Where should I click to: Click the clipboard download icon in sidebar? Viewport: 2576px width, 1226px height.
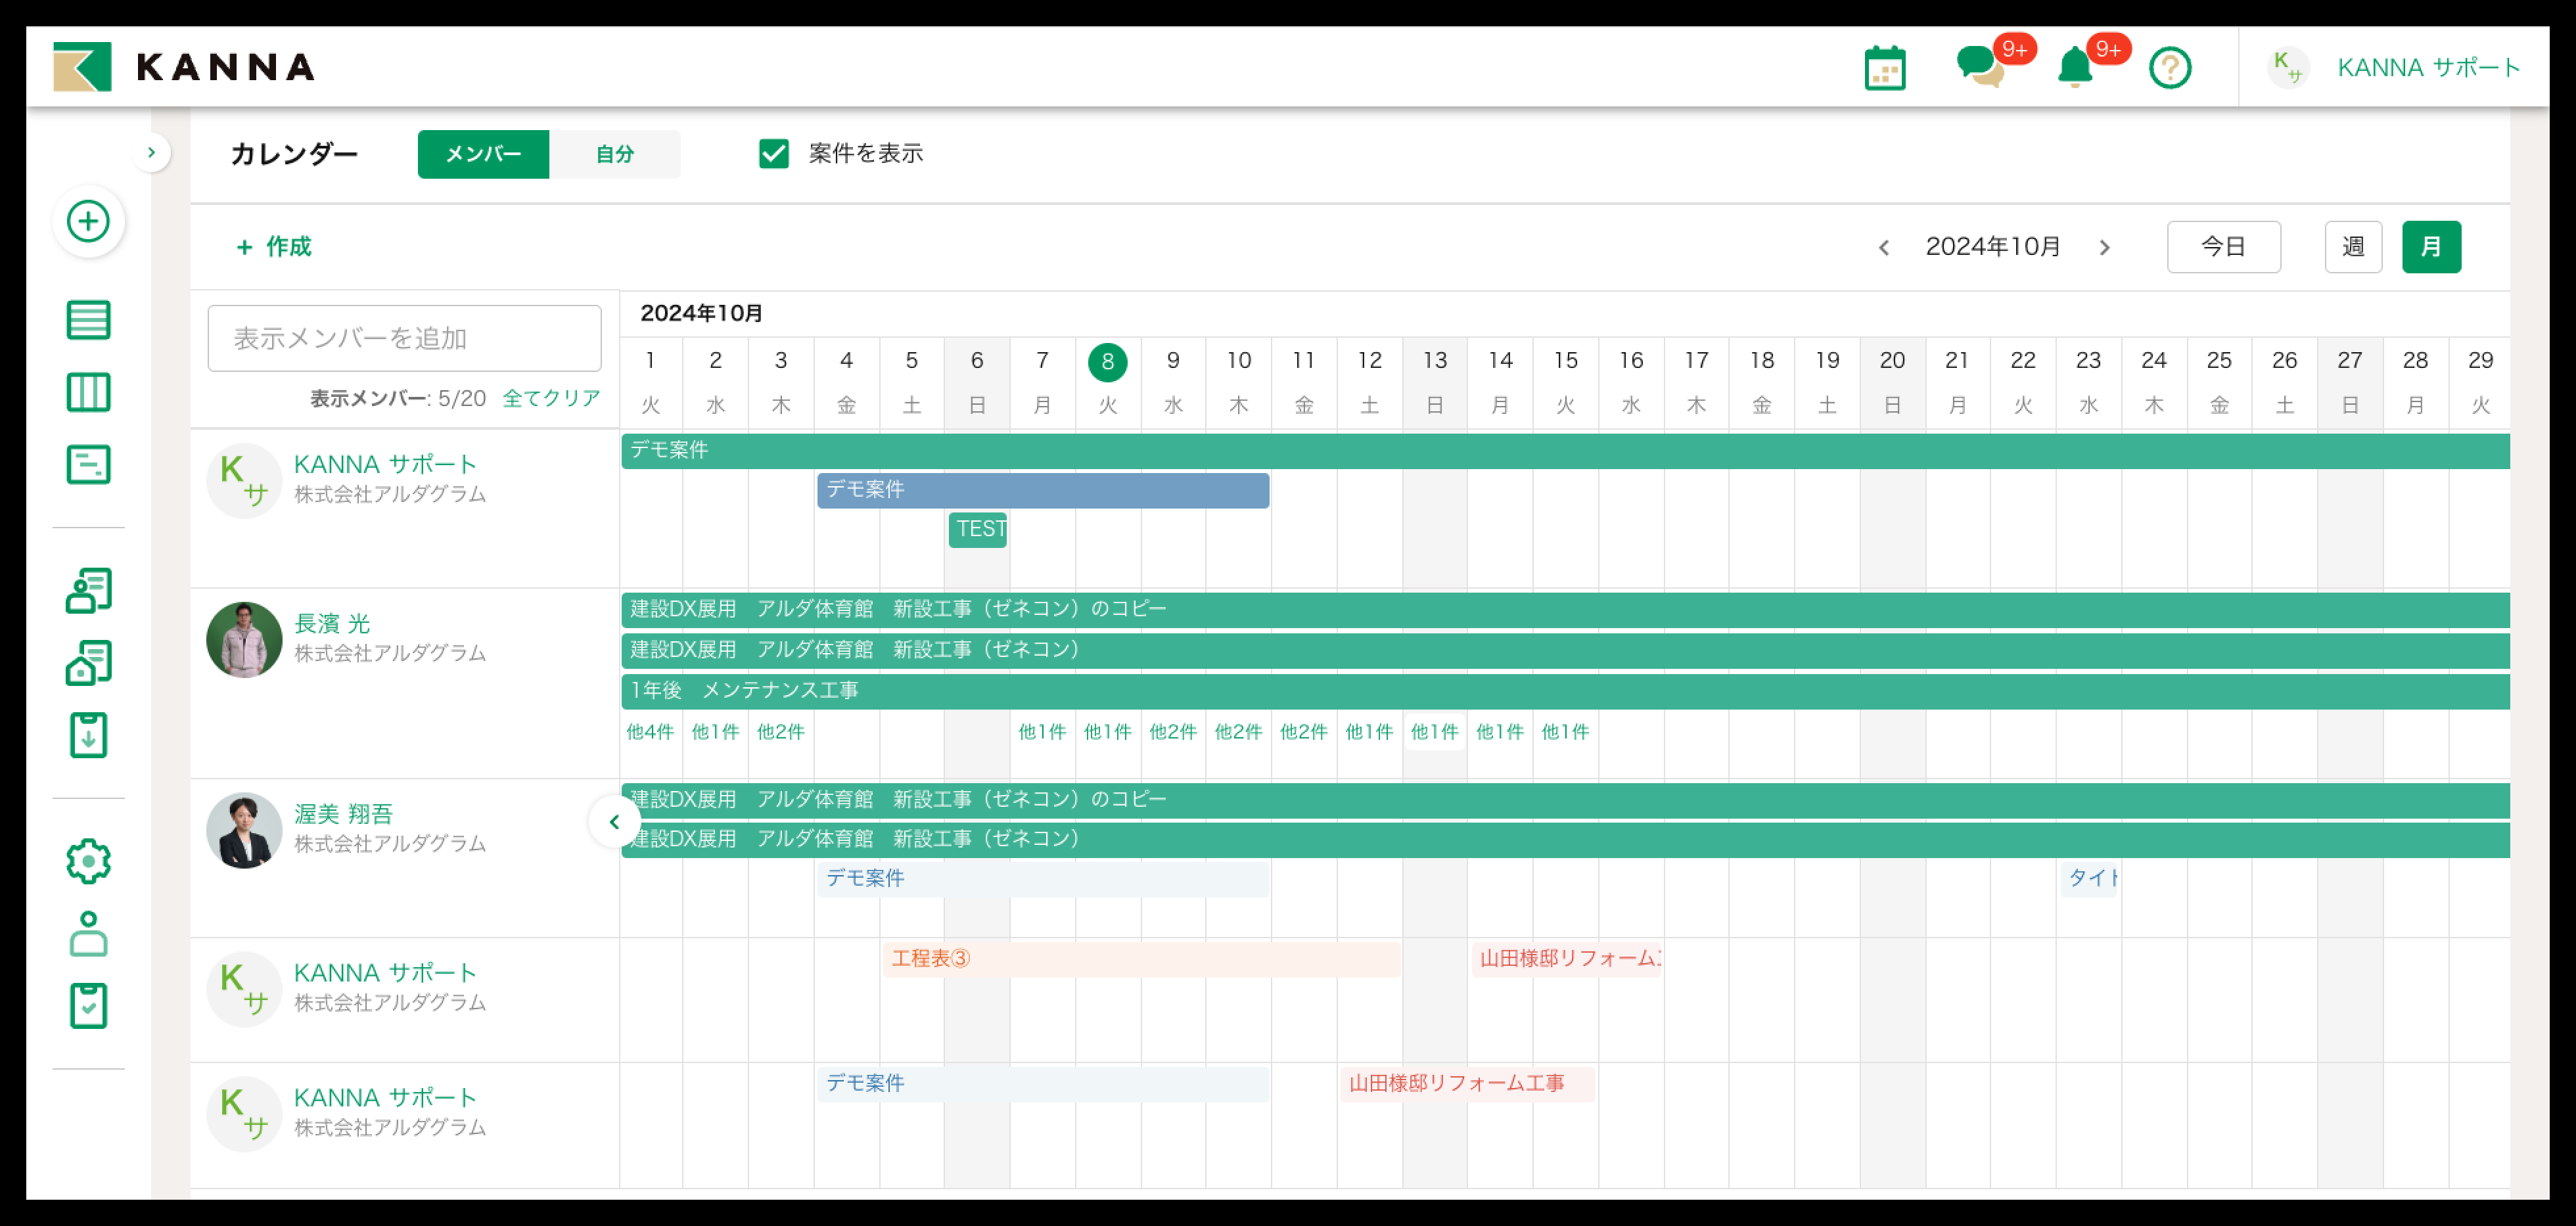pyautogui.click(x=88, y=735)
